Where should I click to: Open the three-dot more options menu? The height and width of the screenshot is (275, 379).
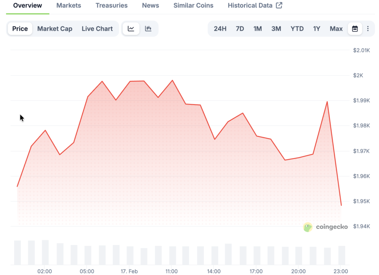pos(368,29)
